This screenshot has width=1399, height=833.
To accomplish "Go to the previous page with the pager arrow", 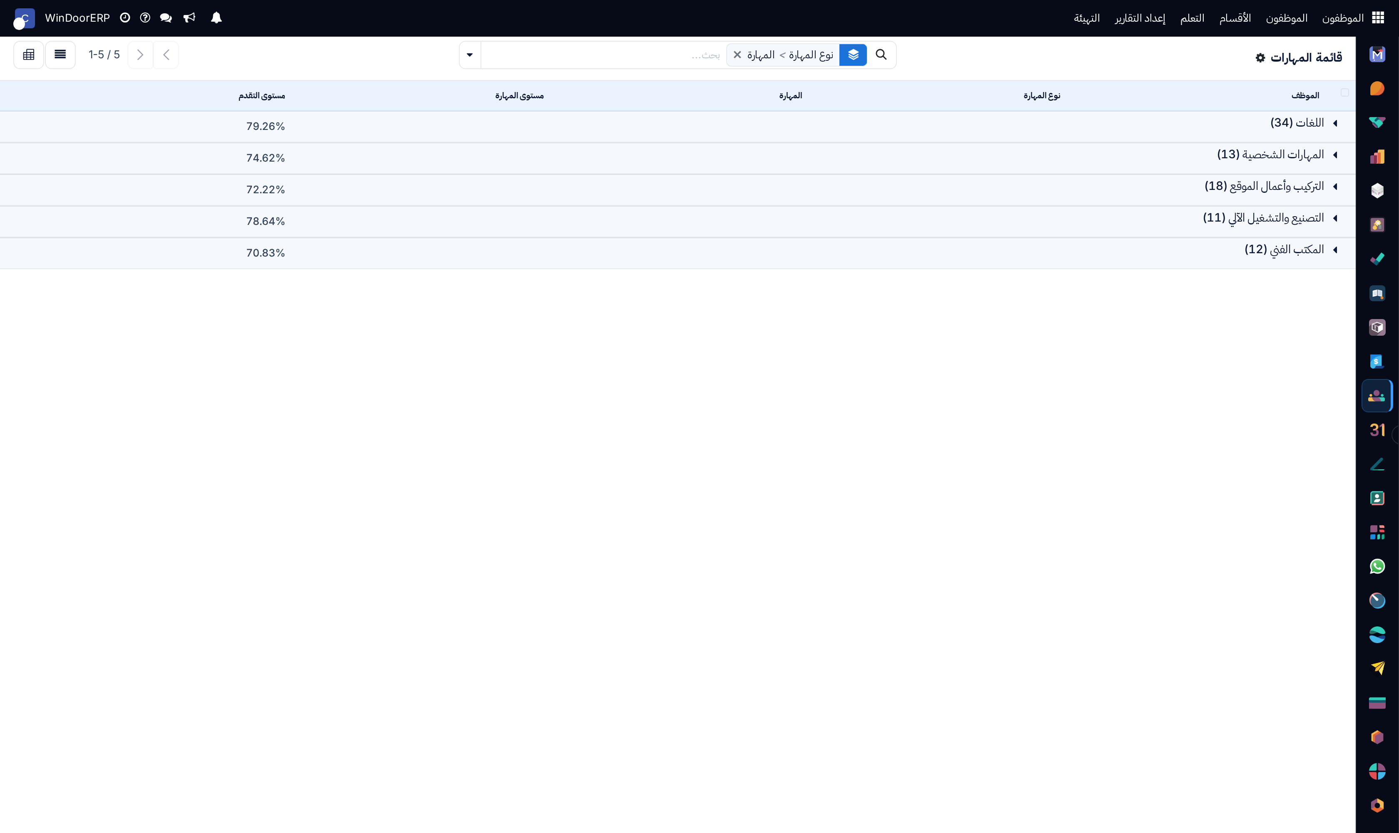I will (x=166, y=55).
